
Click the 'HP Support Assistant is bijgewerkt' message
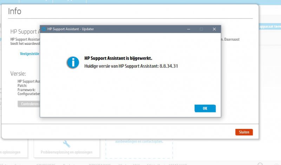pyautogui.click(x=118, y=58)
